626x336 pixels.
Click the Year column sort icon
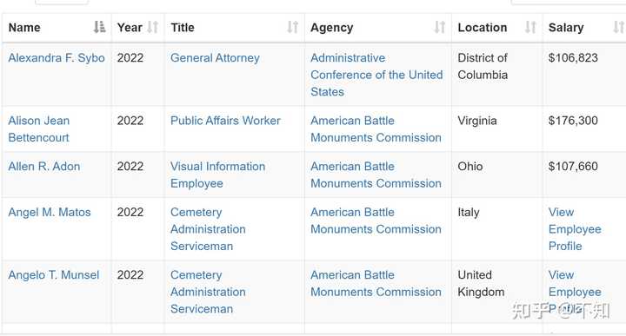(x=152, y=27)
